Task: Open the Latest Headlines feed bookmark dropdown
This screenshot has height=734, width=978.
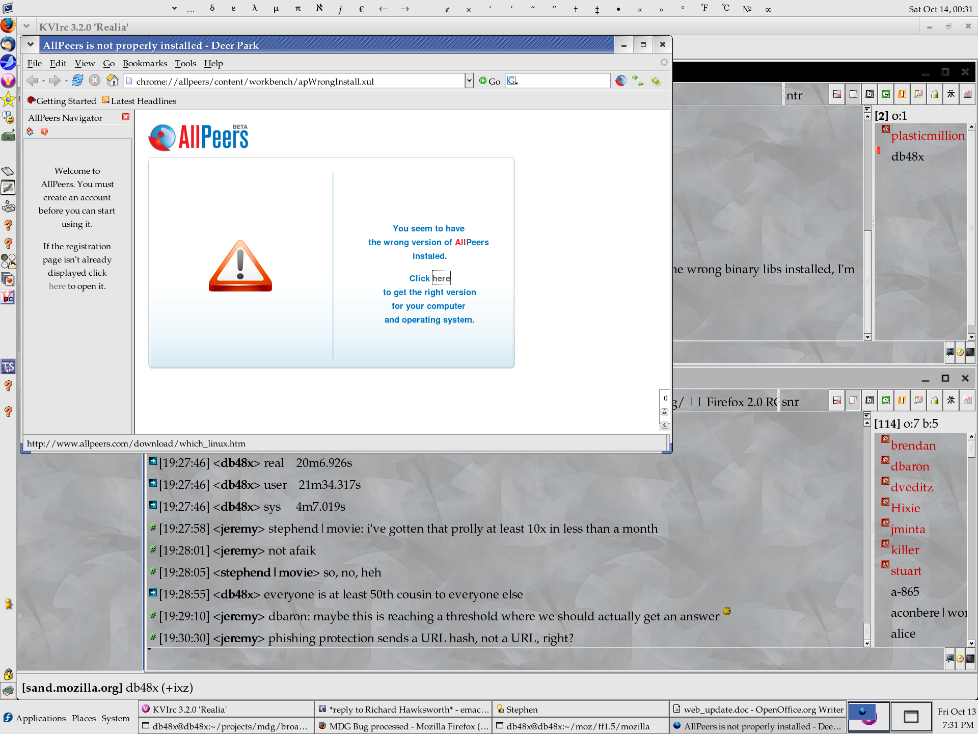Action: click(139, 101)
